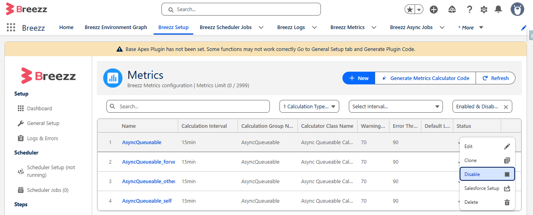Open Scheduler Setup (not running)
The width and height of the screenshot is (533, 215).
coord(51,171)
